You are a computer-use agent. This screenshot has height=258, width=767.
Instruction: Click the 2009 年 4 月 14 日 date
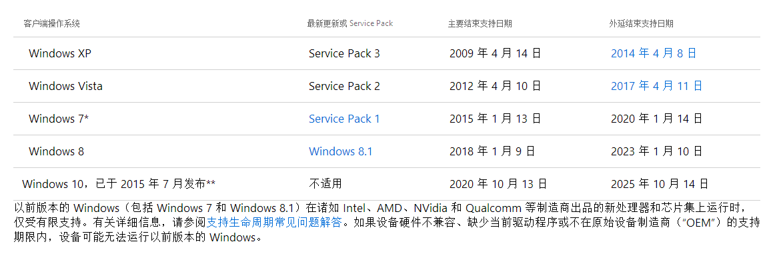(x=495, y=53)
